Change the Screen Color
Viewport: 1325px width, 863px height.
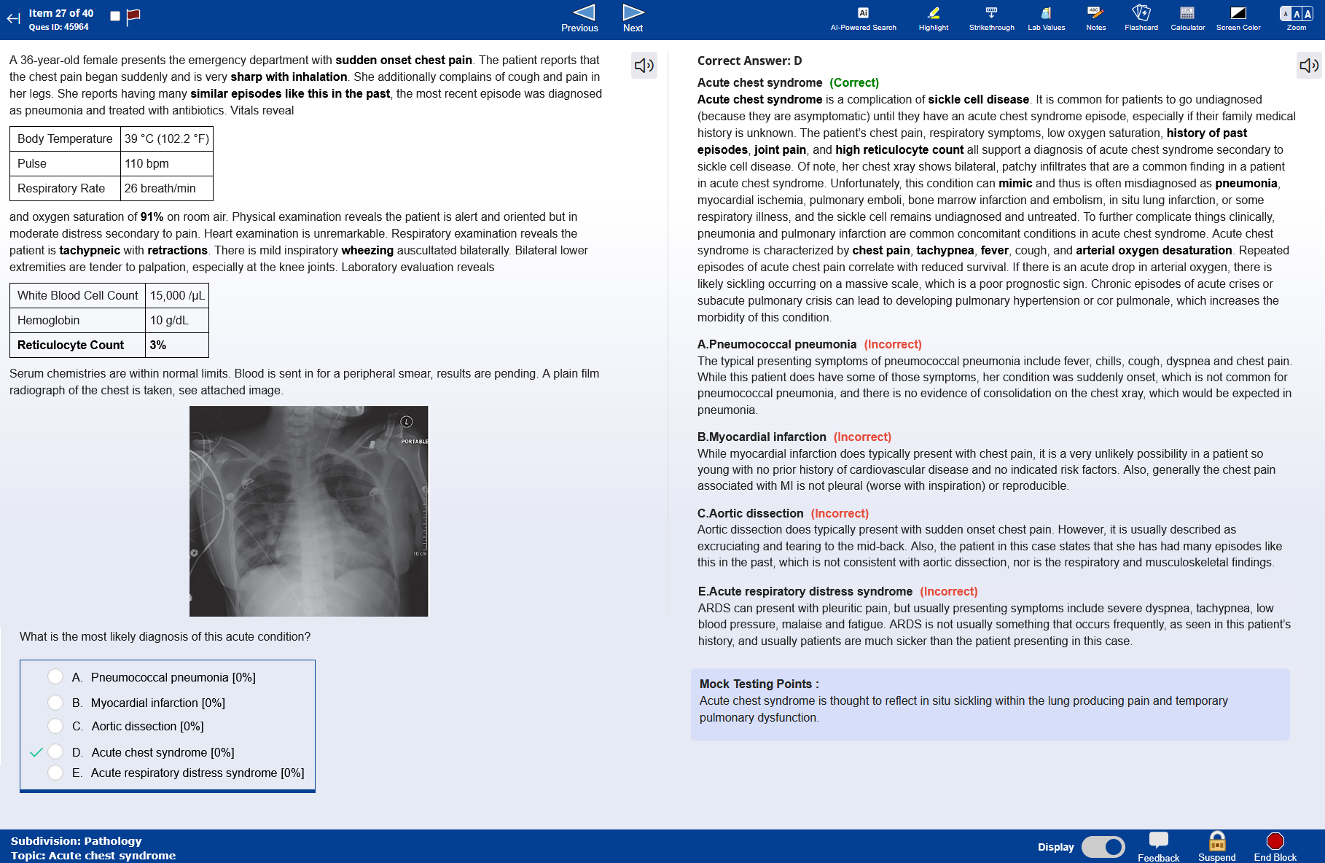pyautogui.click(x=1238, y=18)
